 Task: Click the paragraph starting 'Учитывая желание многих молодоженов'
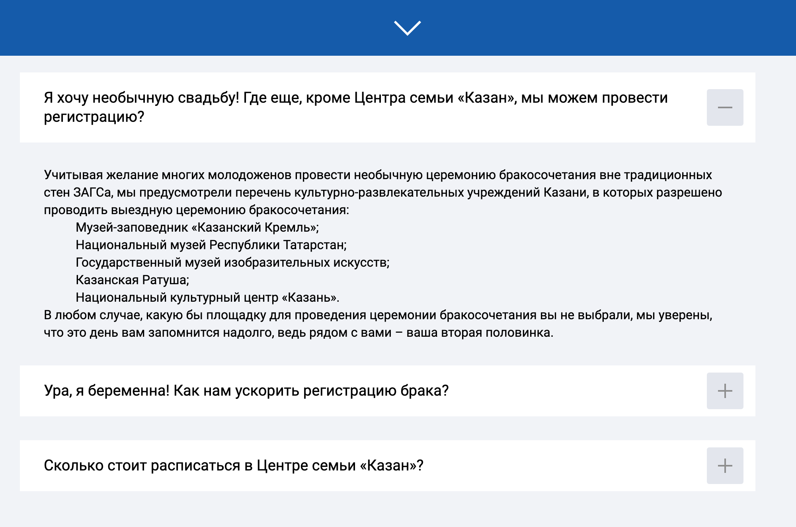383,192
